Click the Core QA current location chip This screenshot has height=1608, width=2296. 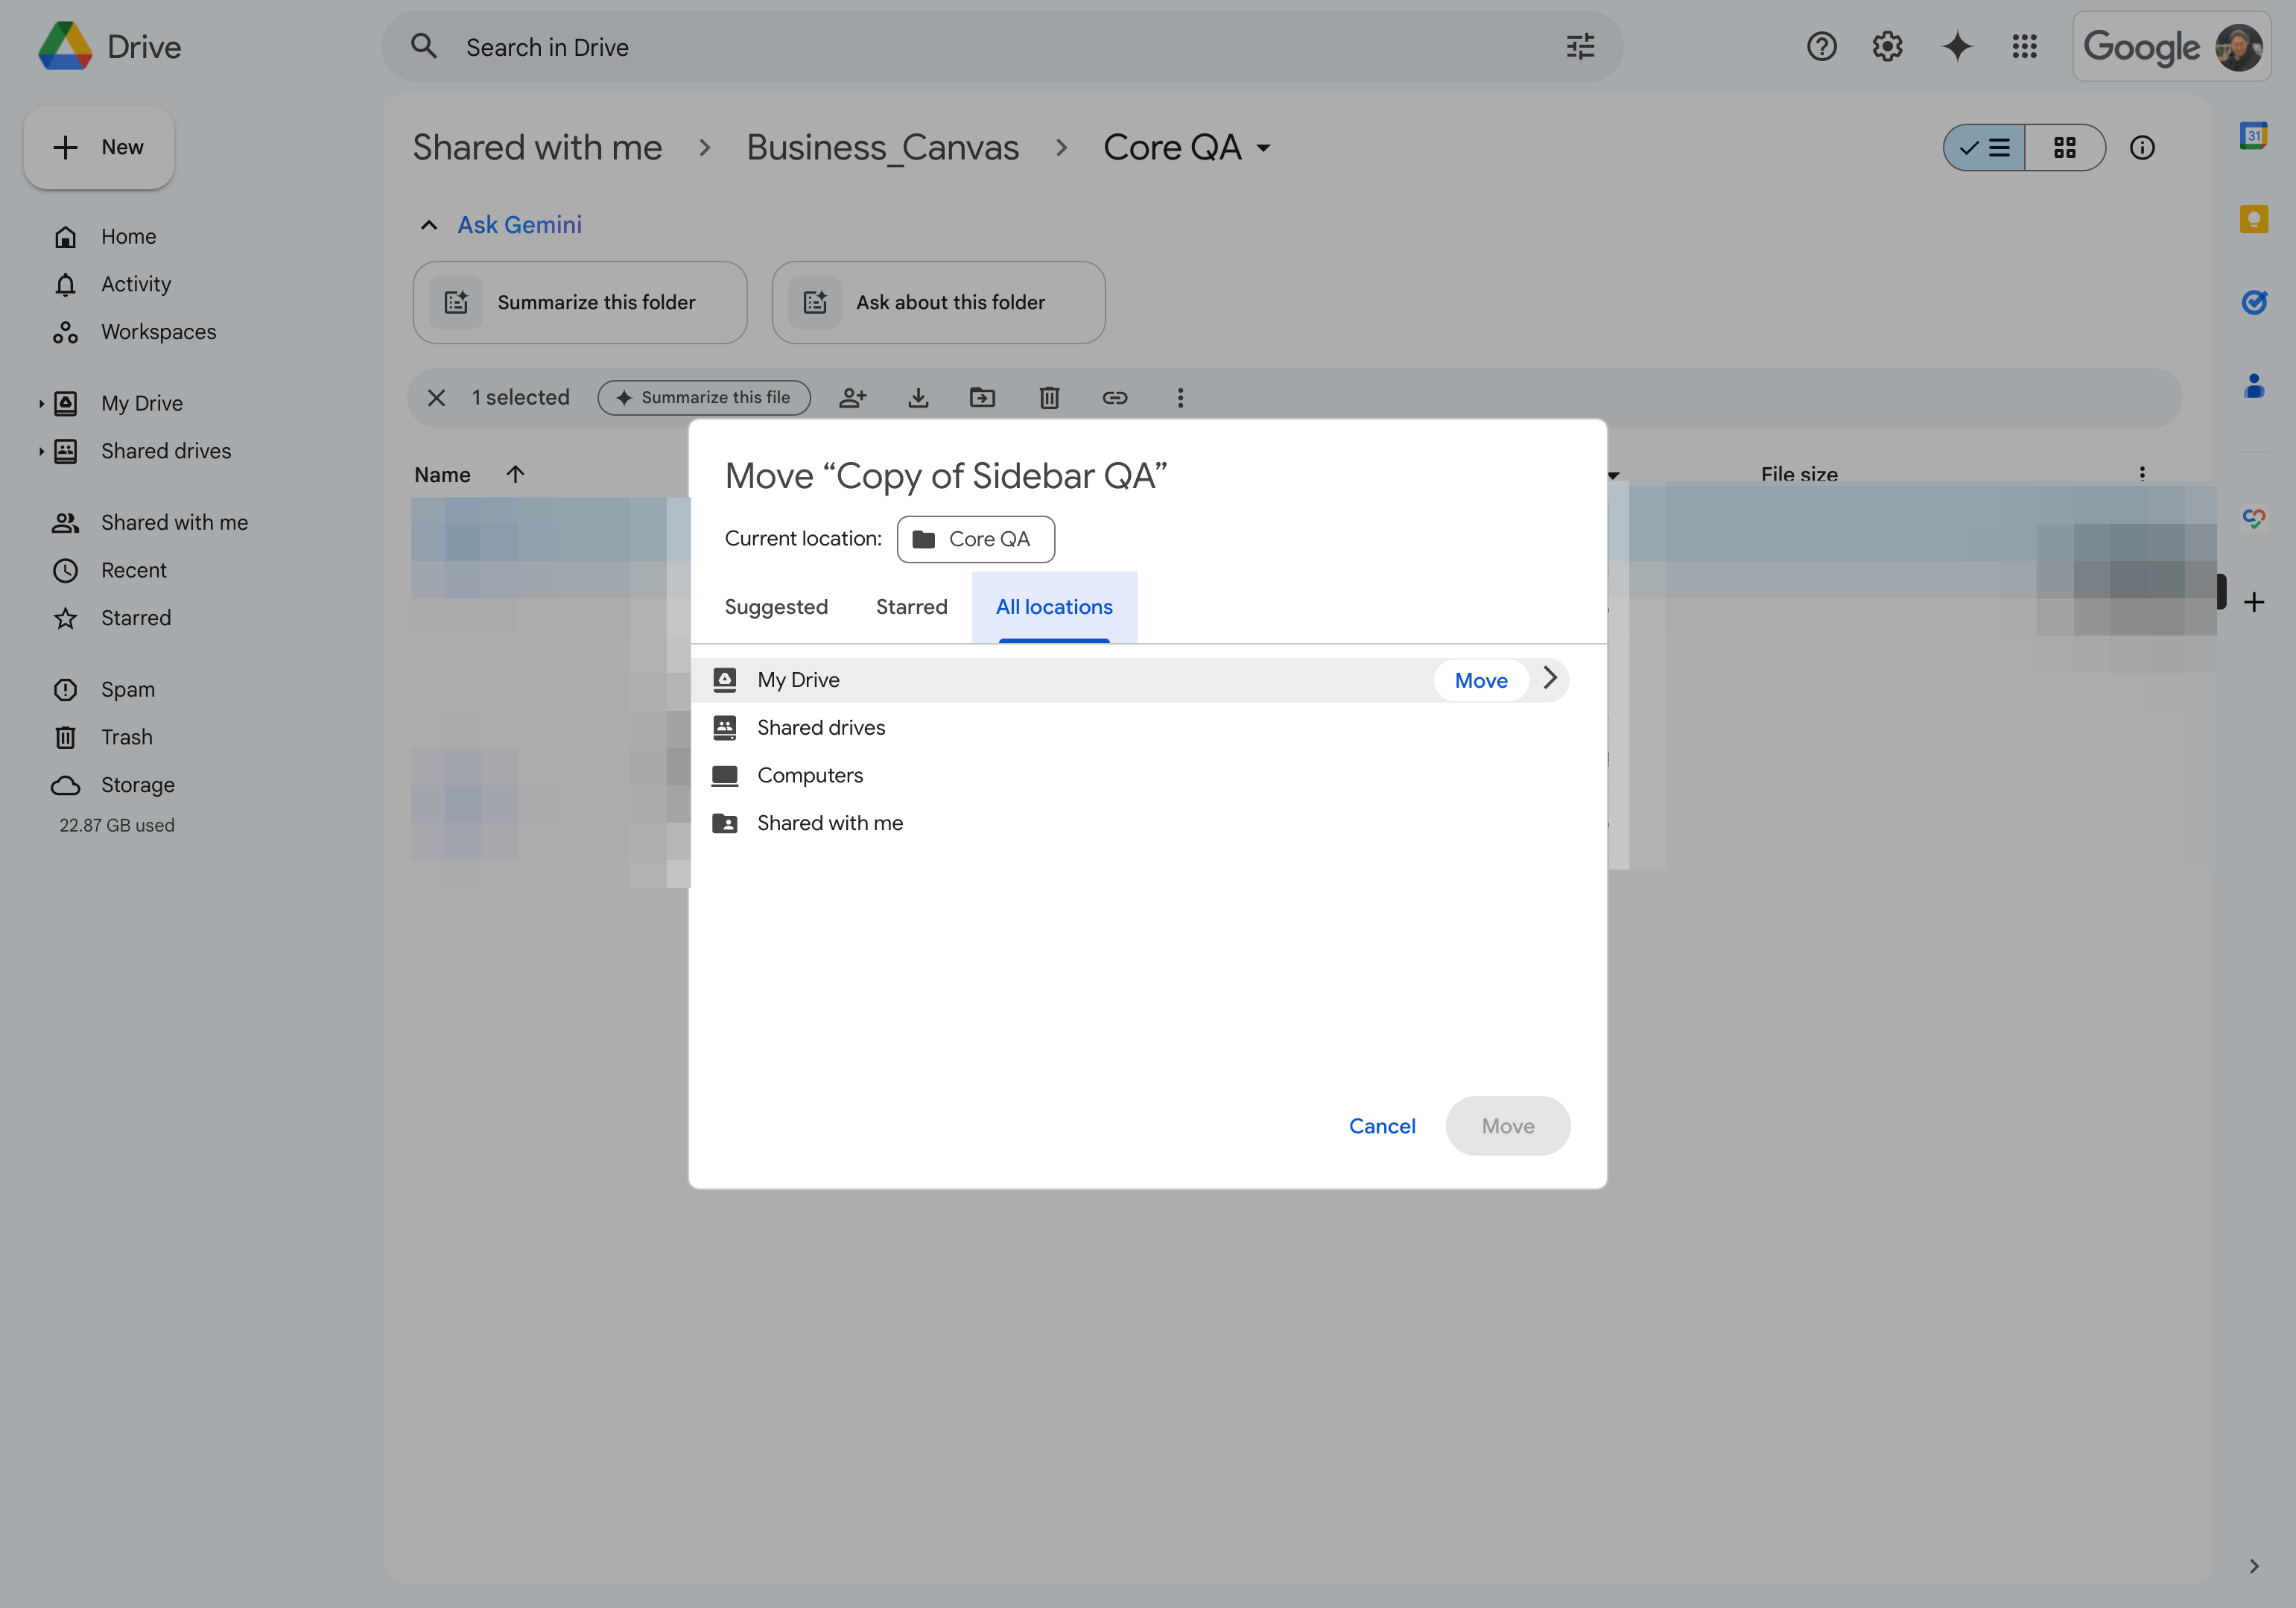[x=975, y=539]
